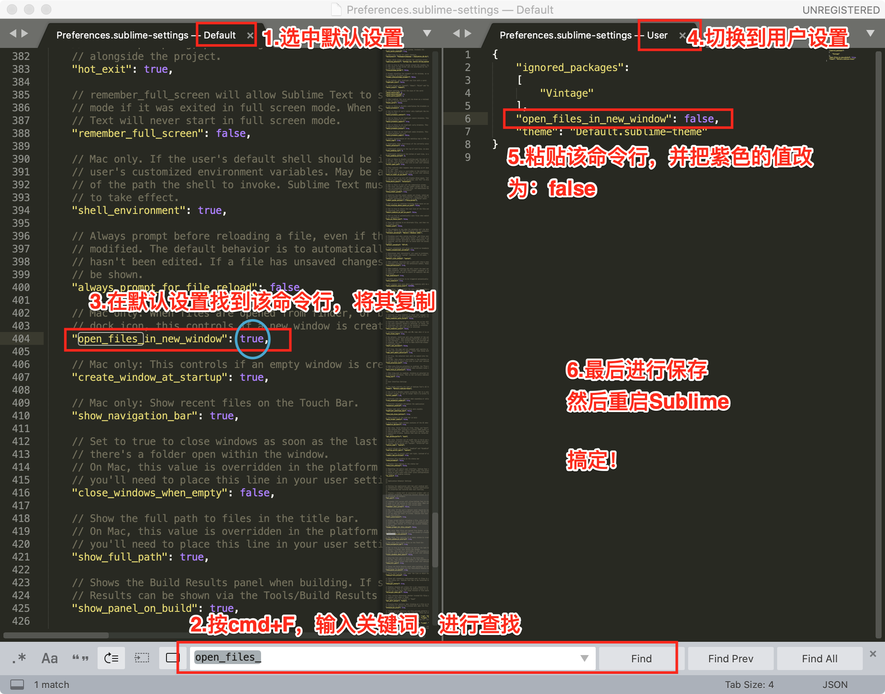
Task: Click the Find All button
Action: (820, 658)
